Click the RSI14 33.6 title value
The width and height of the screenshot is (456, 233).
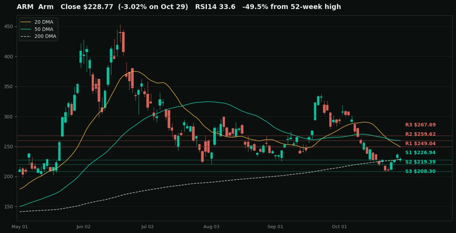coord(215,7)
